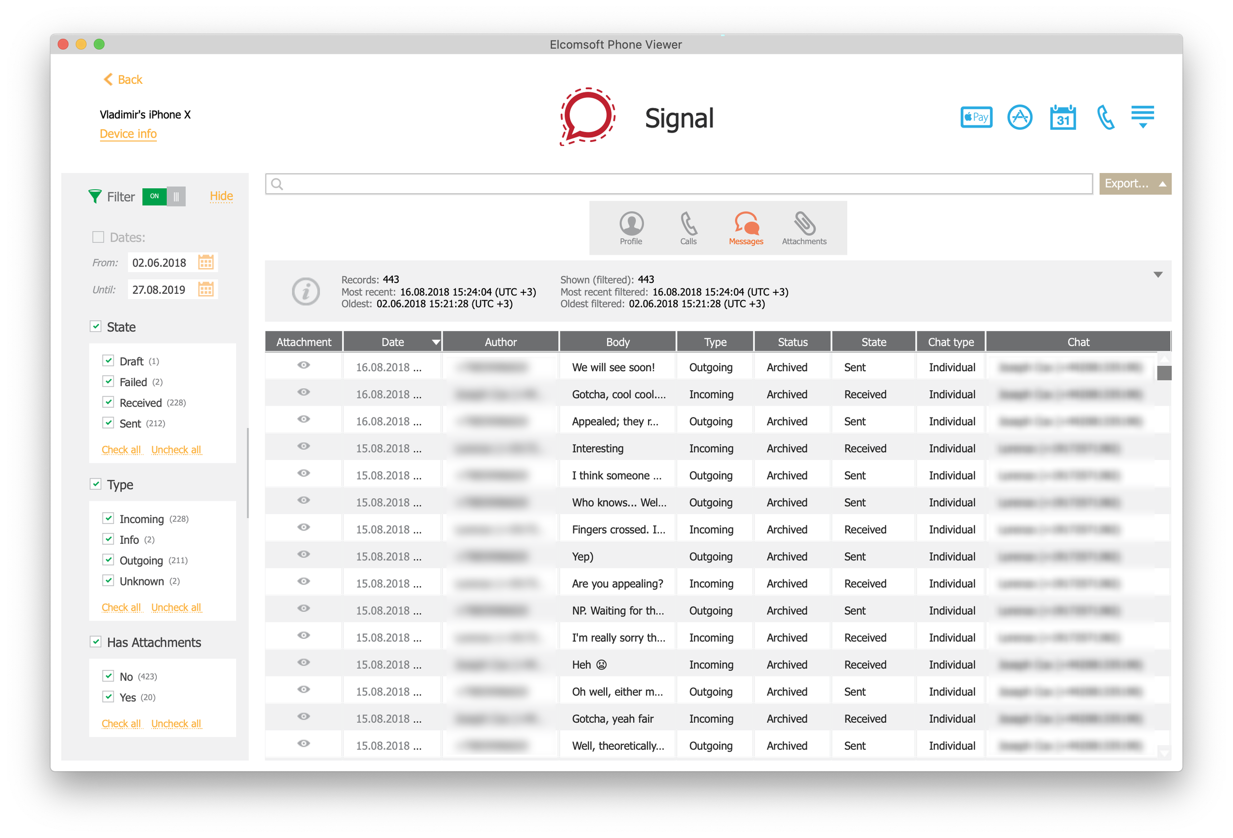
Task: Open the Calendar section icon
Action: [1062, 117]
